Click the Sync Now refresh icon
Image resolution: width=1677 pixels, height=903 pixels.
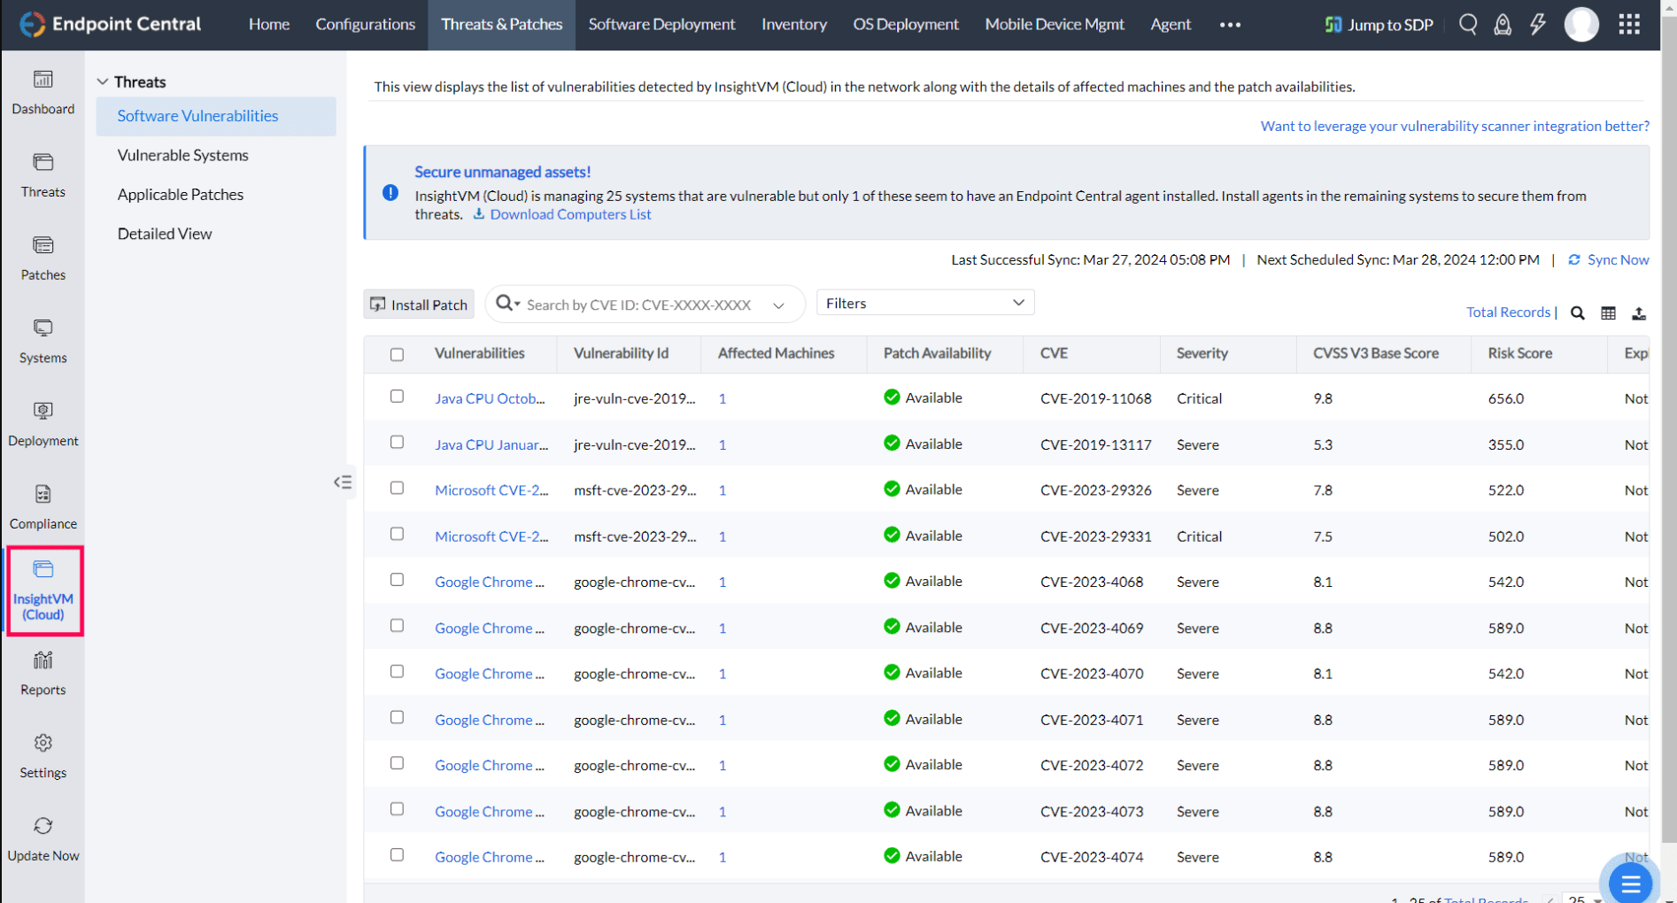tap(1574, 259)
